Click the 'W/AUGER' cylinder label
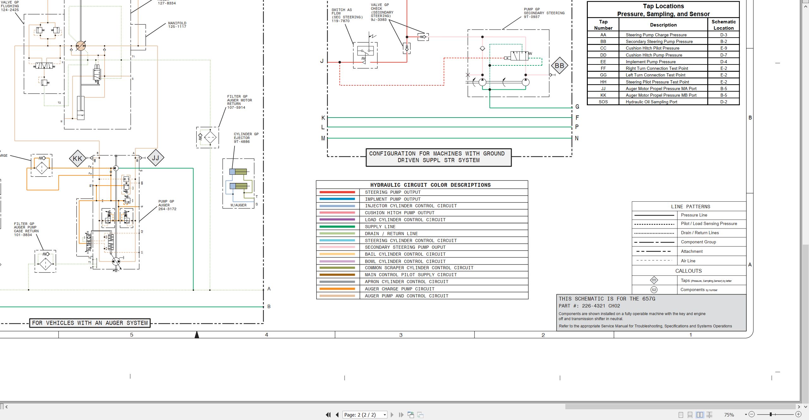This screenshot has height=420, width=809. pos(238,205)
